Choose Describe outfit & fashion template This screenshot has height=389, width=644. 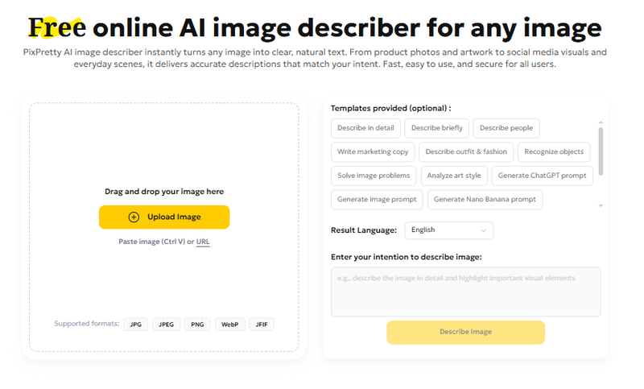[x=466, y=151]
